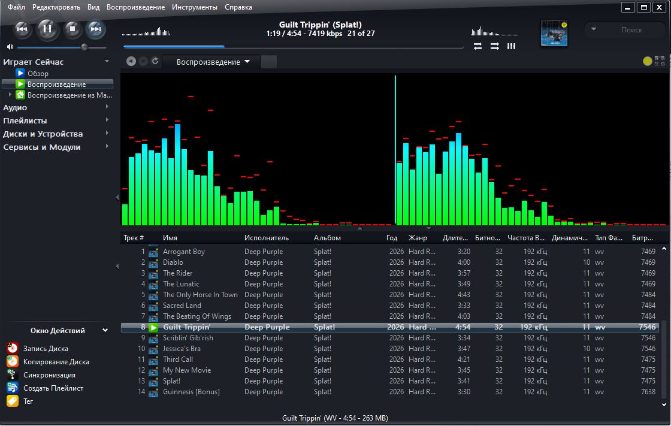The height and width of the screenshot is (426, 671).
Task: Toggle the shuffle mode icon
Action: coord(495,46)
